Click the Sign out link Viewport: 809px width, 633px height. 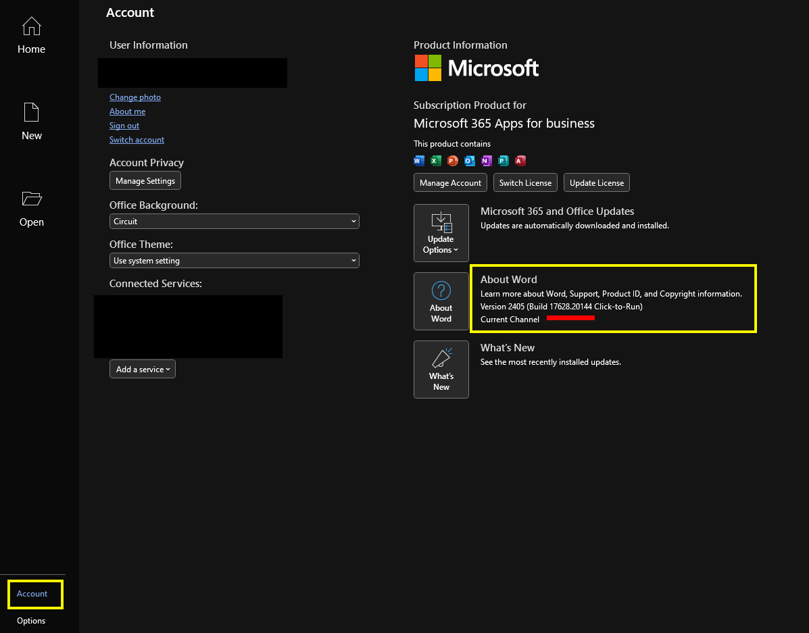[124, 126]
